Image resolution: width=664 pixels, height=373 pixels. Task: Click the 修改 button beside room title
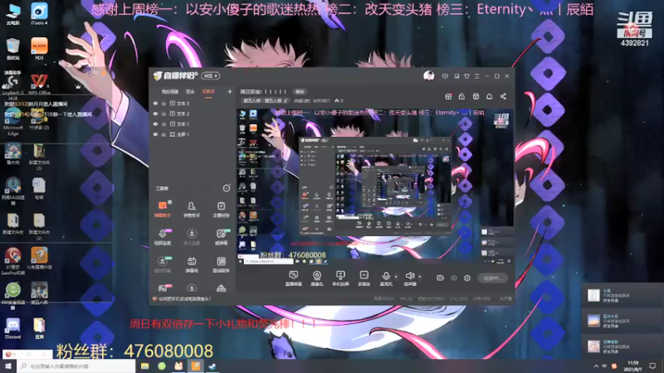[x=300, y=92]
